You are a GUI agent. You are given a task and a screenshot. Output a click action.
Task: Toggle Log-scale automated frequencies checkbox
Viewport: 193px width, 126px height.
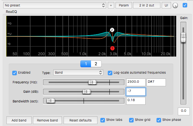click(x=110, y=73)
